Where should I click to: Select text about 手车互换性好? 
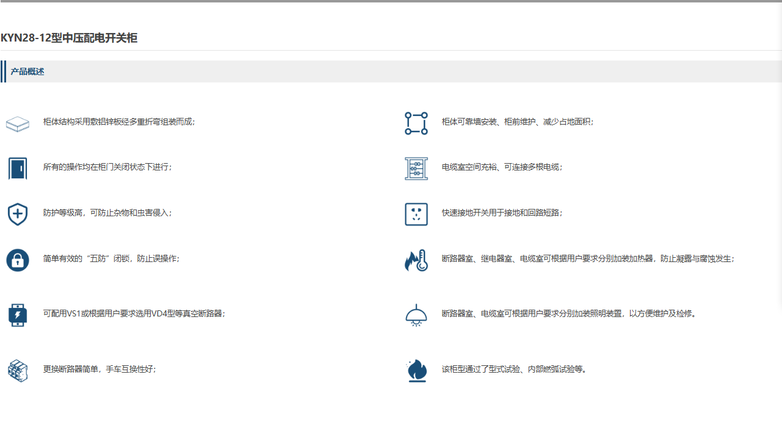100,369
